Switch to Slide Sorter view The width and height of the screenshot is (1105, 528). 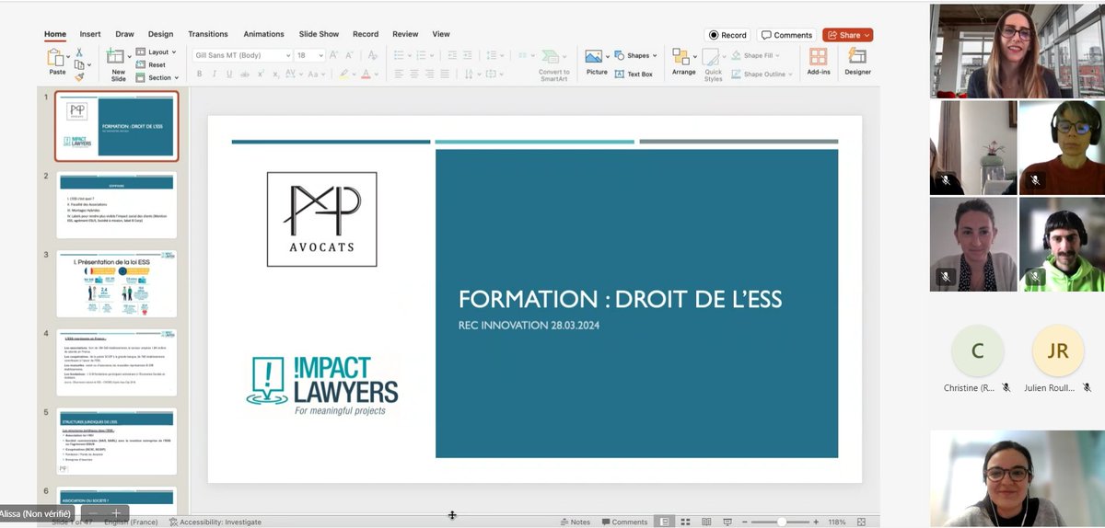click(x=686, y=522)
